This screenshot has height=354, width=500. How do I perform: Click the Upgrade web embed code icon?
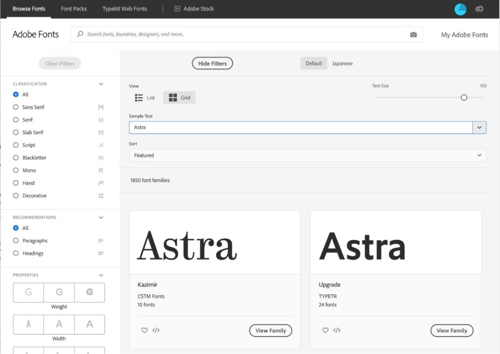point(337,330)
